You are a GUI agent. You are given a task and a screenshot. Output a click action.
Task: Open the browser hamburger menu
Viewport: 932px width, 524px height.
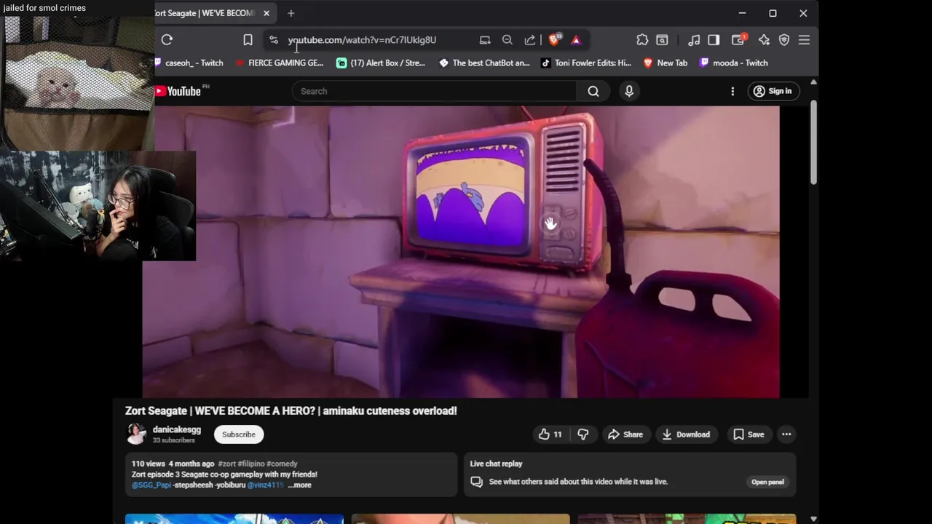coord(804,40)
